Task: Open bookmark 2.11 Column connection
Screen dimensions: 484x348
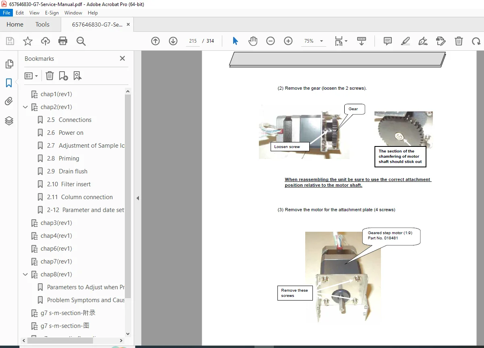Action: [x=80, y=197]
